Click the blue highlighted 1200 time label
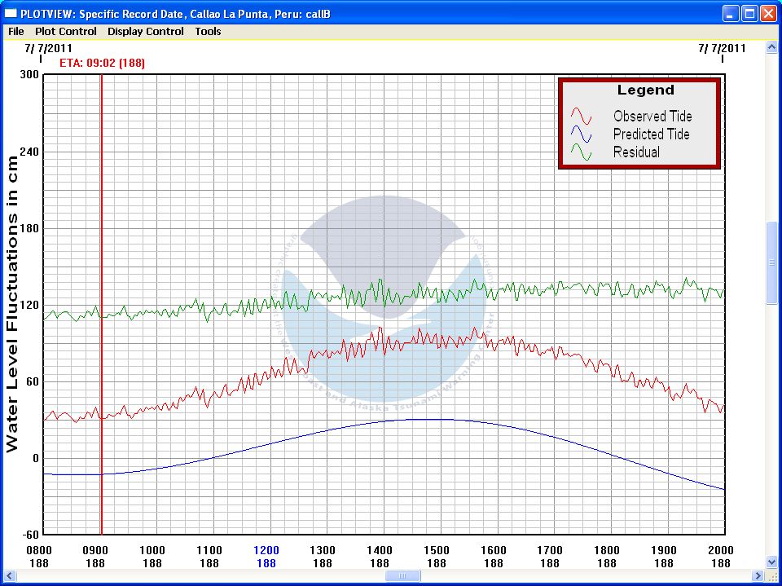 [x=266, y=551]
